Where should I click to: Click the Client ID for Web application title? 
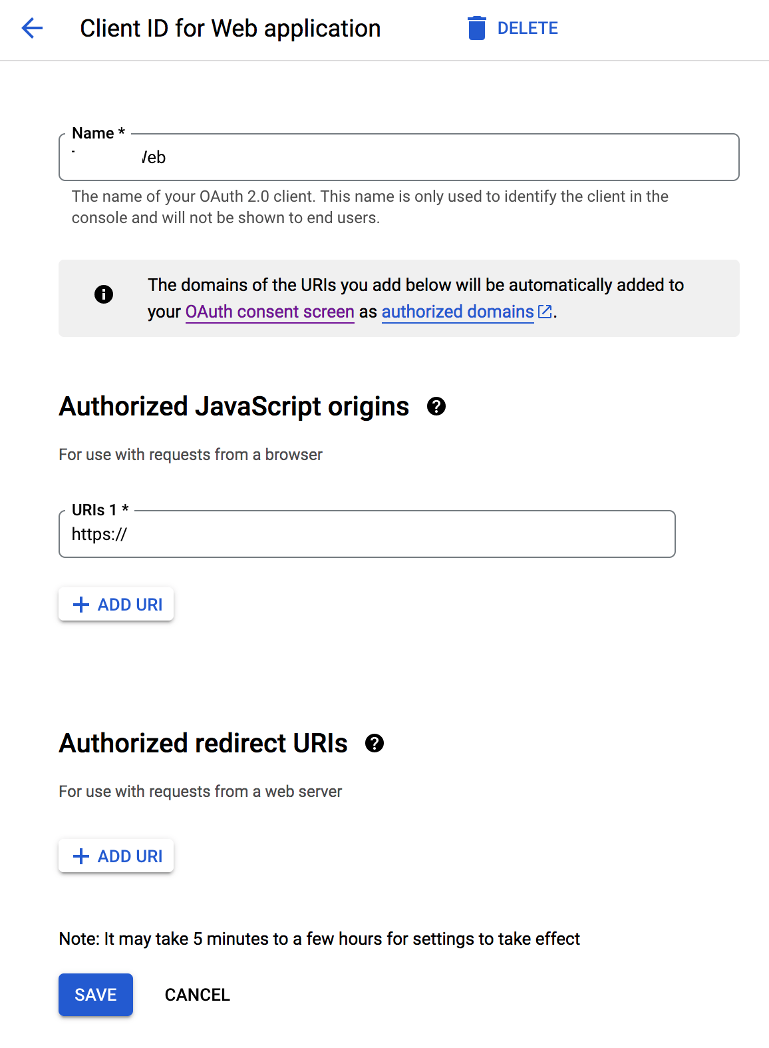point(230,29)
